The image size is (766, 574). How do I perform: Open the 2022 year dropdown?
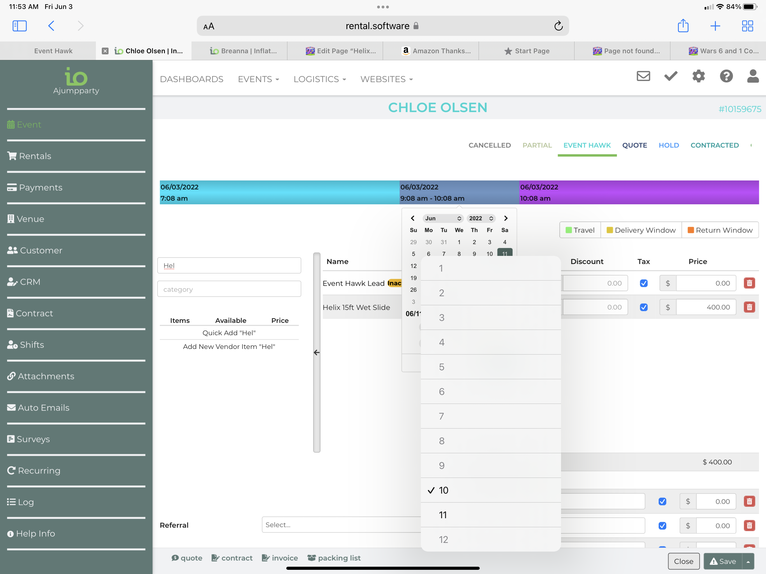pos(481,218)
